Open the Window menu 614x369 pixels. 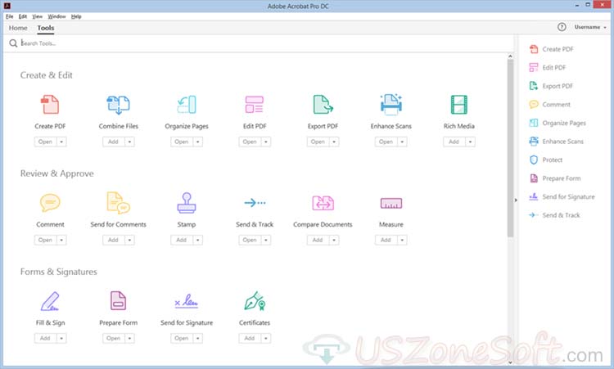56,16
